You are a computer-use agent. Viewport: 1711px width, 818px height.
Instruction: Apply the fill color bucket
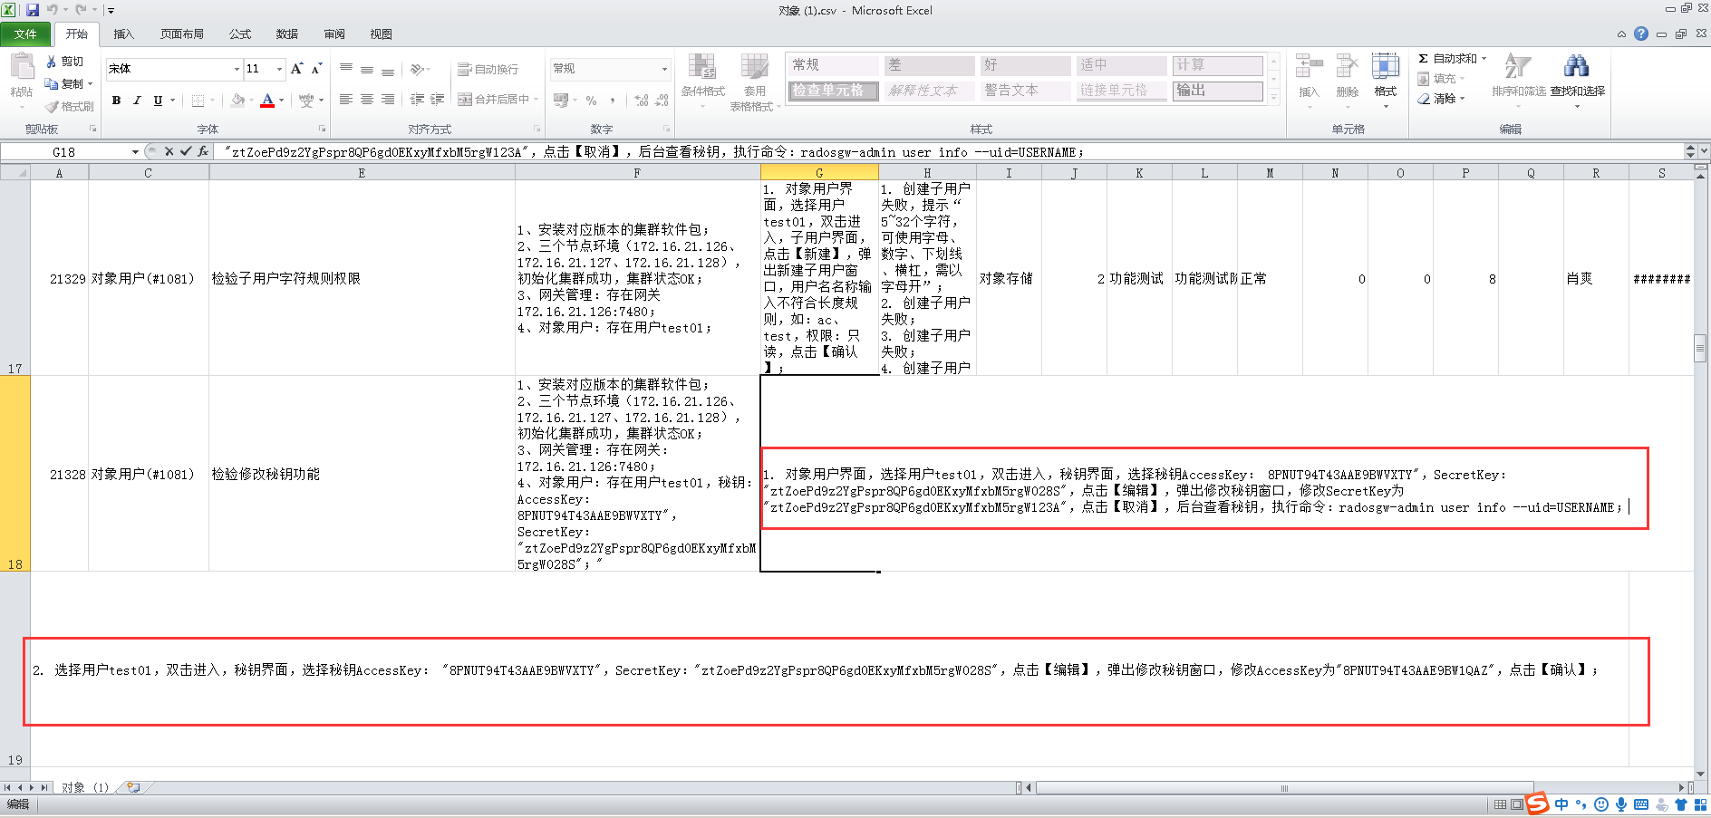(237, 101)
